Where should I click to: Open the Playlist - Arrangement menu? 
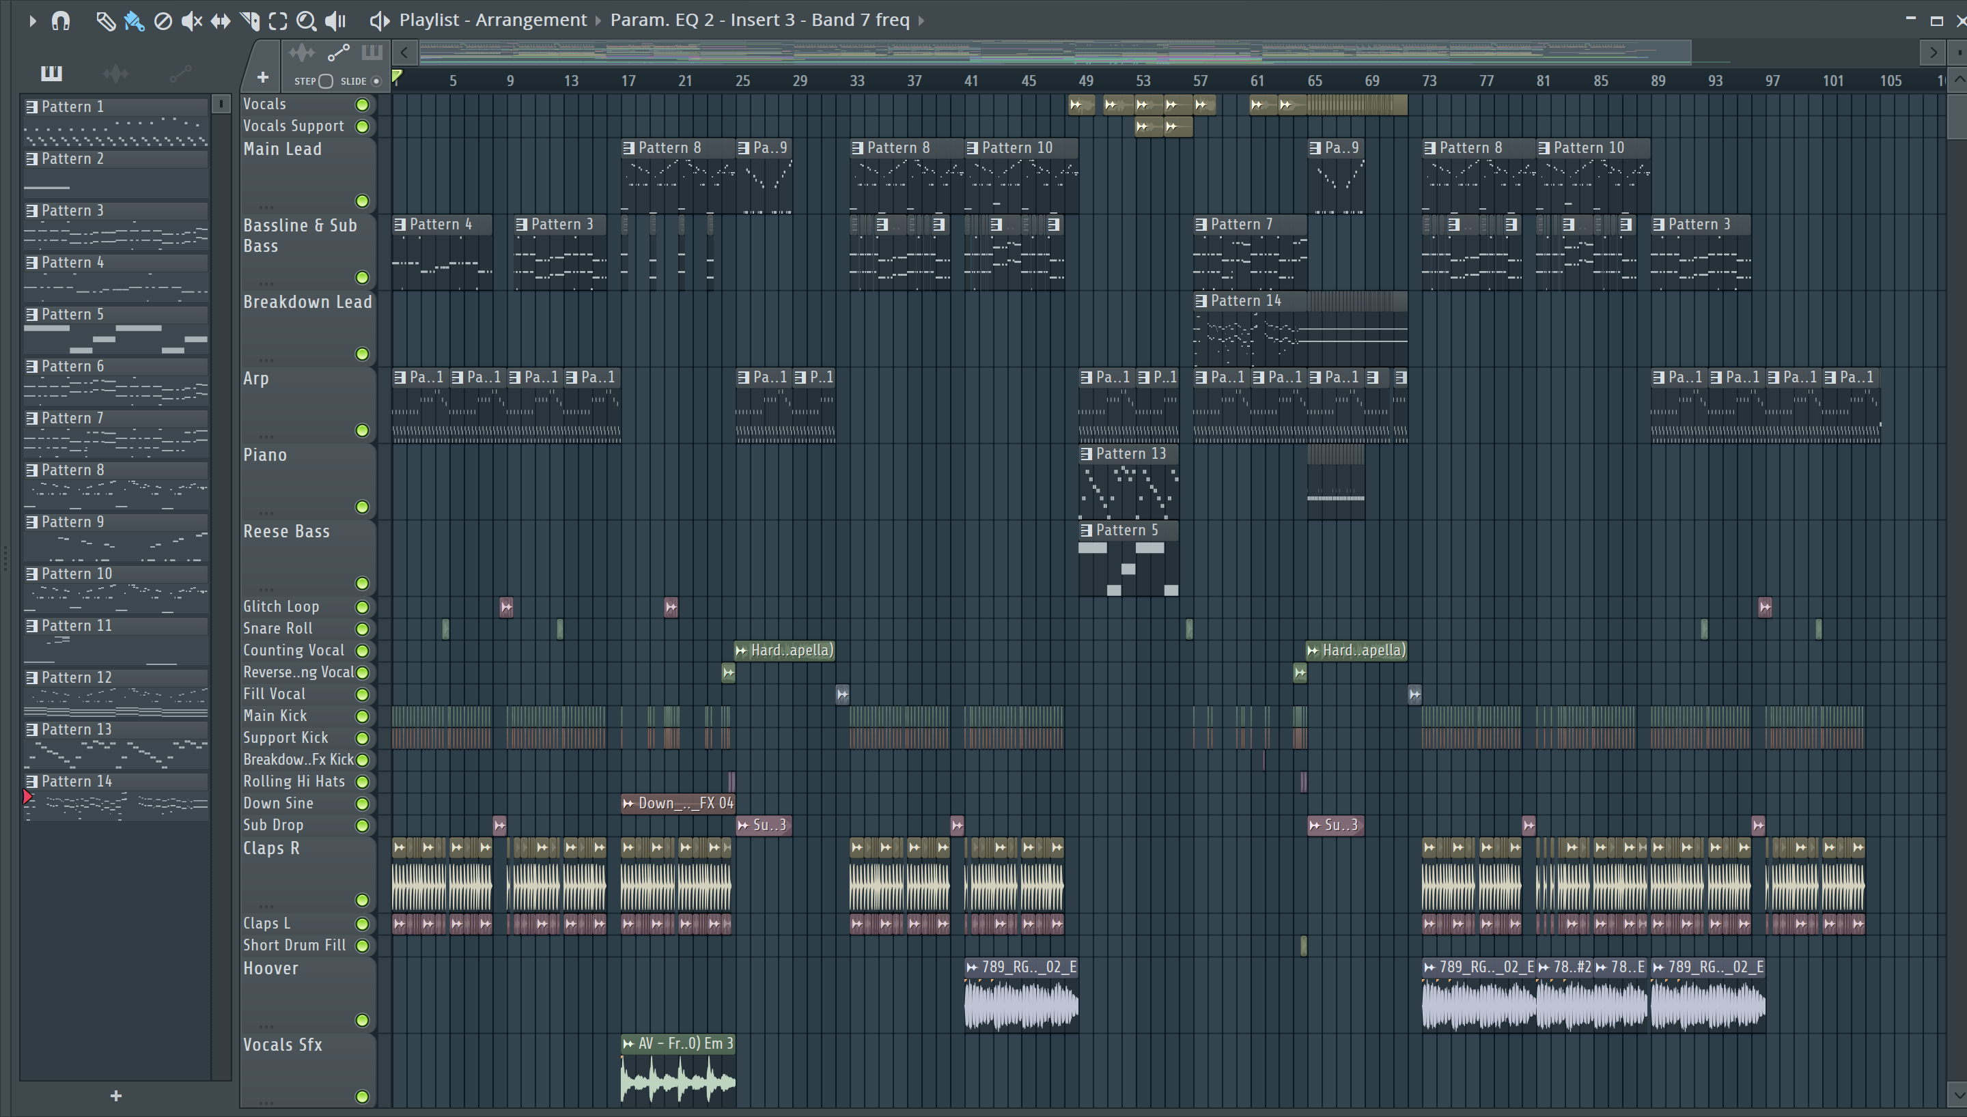pyautogui.click(x=492, y=20)
